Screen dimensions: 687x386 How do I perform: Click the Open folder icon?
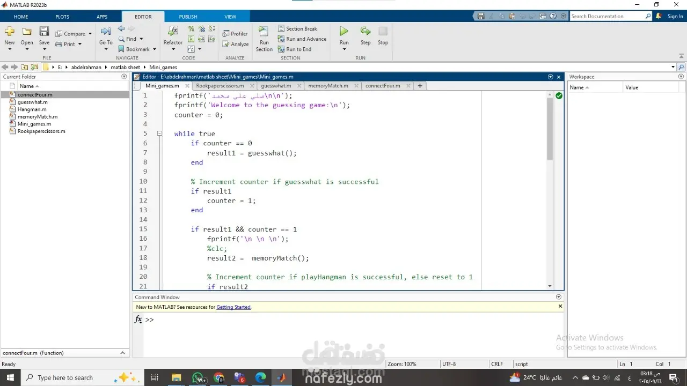27,32
